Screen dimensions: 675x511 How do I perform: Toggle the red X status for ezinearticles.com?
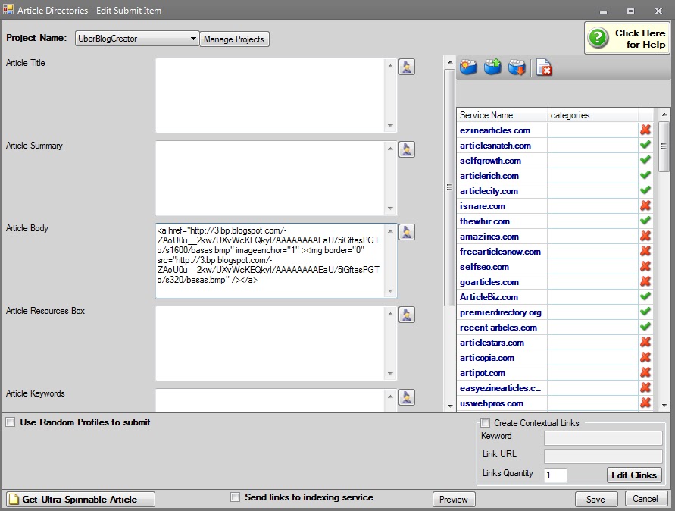645,130
